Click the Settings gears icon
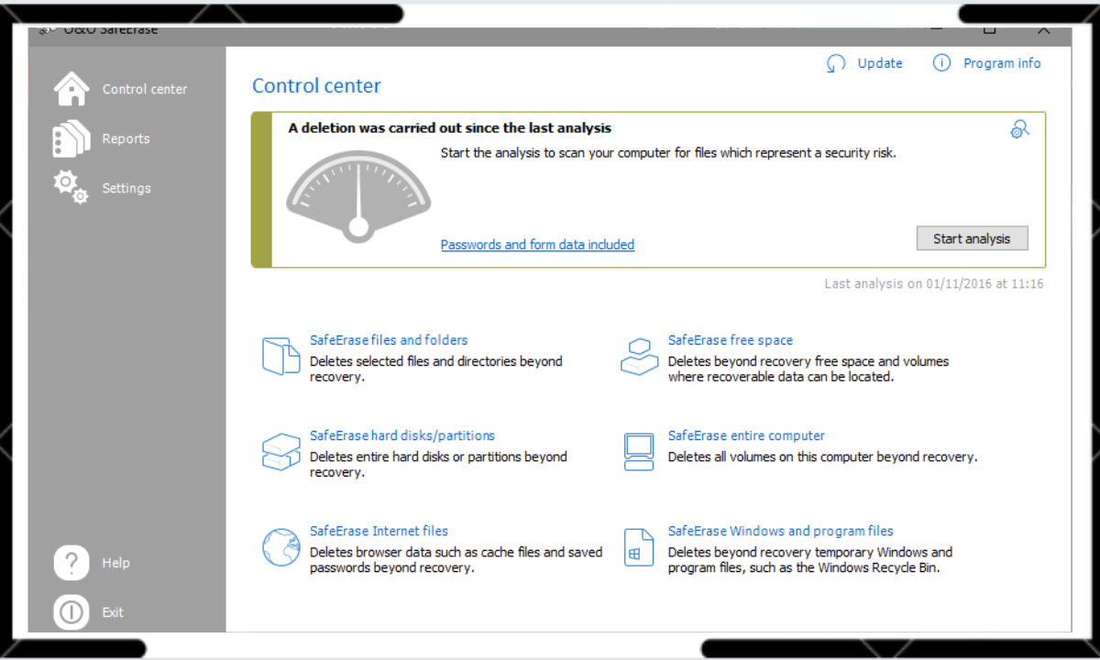The width and height of the screenshot is (1100, 660). pos(71,187)
